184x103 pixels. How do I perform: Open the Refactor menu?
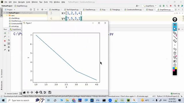[x=35, y=2]
